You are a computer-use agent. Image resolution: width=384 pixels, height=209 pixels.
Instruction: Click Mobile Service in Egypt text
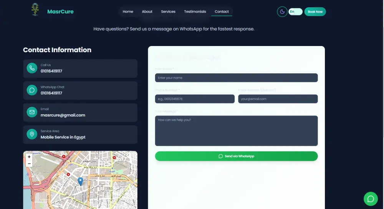pos(63,137)
